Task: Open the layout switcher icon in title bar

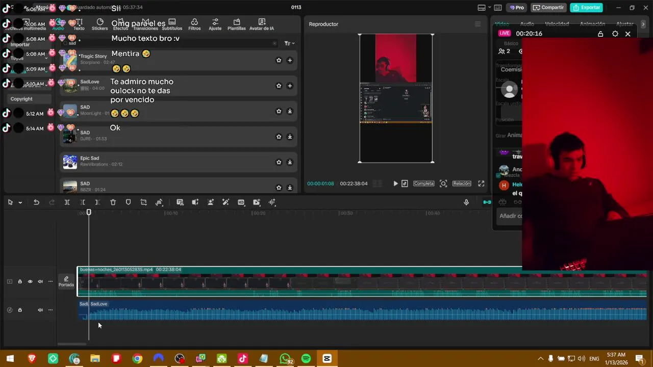Action: tap(482, 8)
